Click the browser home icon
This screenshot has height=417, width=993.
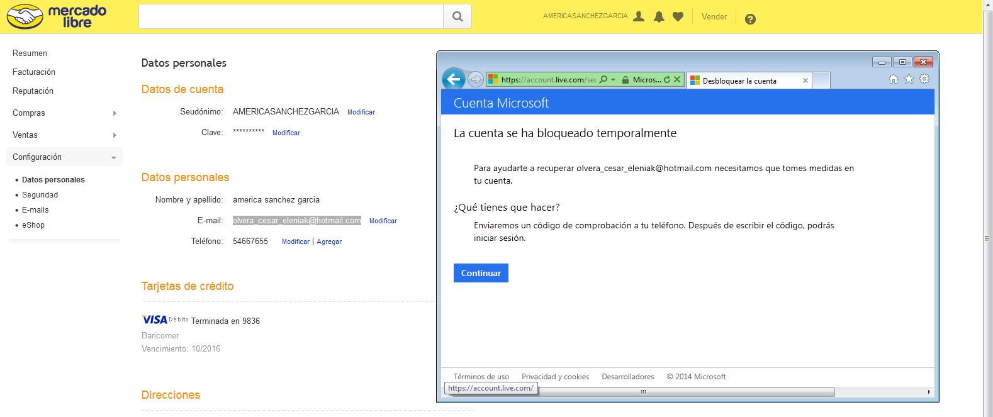pyautogui.click(x=894, y=79)
